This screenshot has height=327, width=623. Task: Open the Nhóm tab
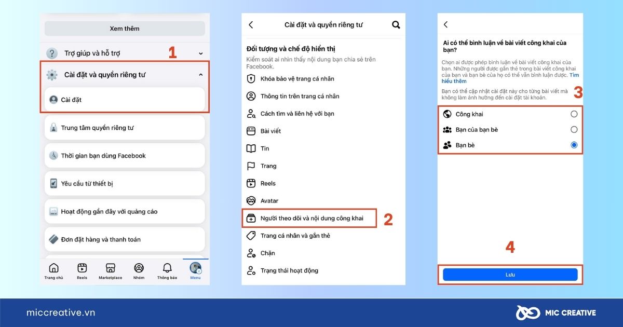(139, 271)
